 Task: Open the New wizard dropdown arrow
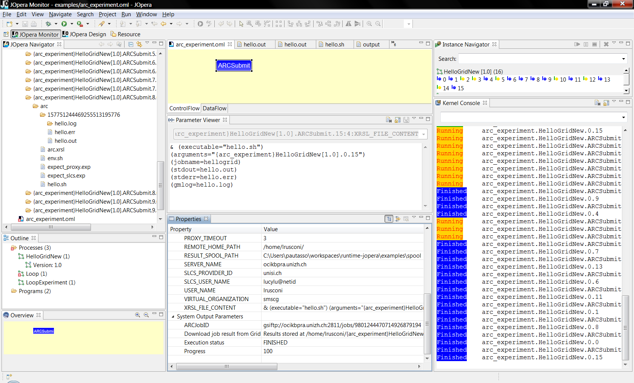(x=17, y=24)
